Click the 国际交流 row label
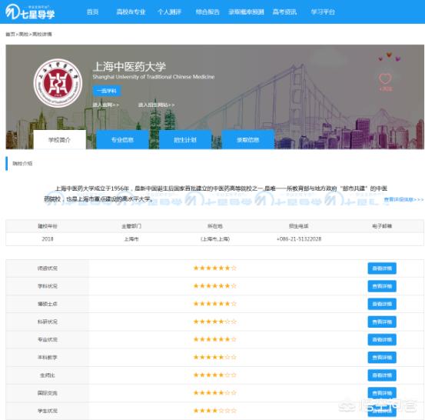Image resolution: width=425 pixels, height=420 pixels. coord(48,393)
